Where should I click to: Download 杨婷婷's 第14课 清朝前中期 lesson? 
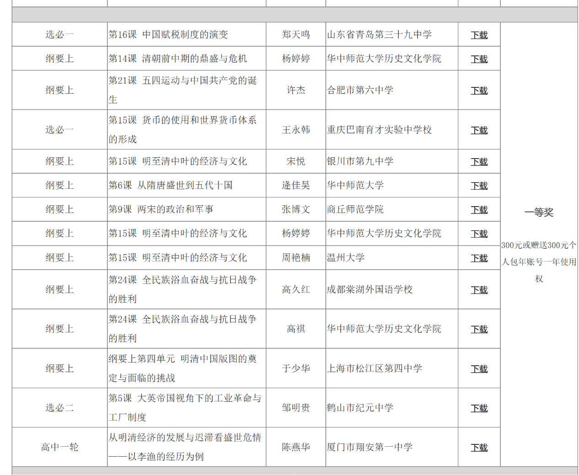[x=479, y=59]
